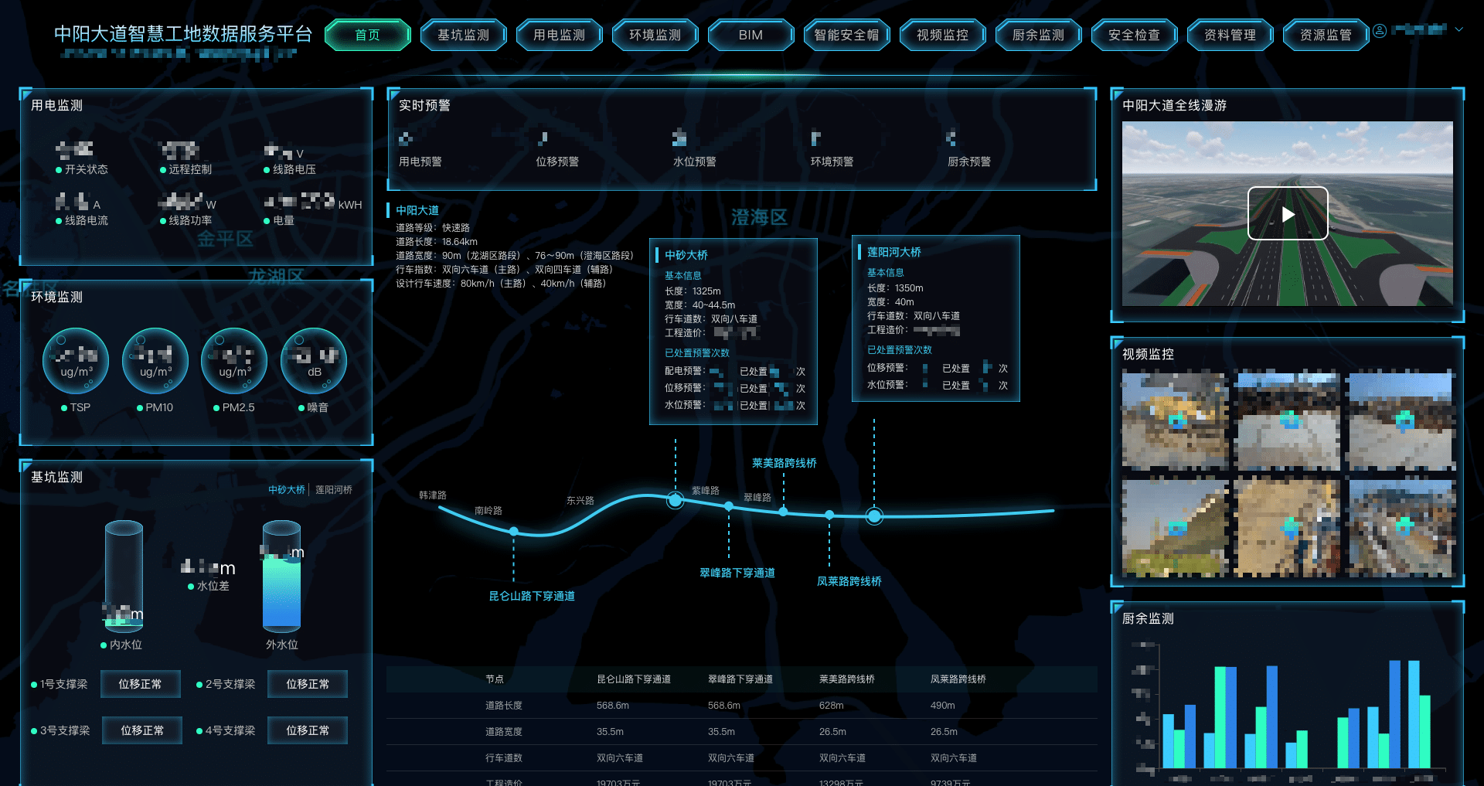
Task: Go to the 资料管理 tab
Action: [1230, 35]
